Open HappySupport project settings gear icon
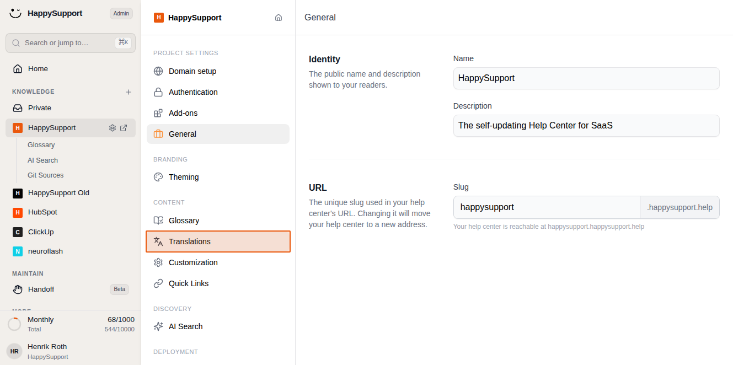The image size is (733, 365). pos(113,128)
